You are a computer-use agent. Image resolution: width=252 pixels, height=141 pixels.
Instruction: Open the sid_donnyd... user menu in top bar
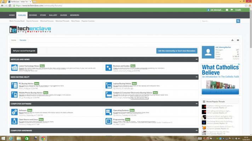(215, 10)
